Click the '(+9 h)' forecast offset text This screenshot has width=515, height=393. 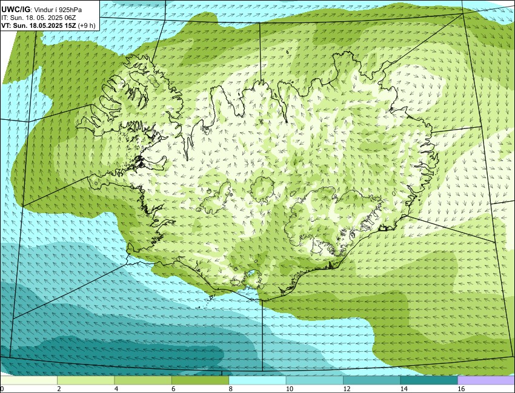click(87, 25)
